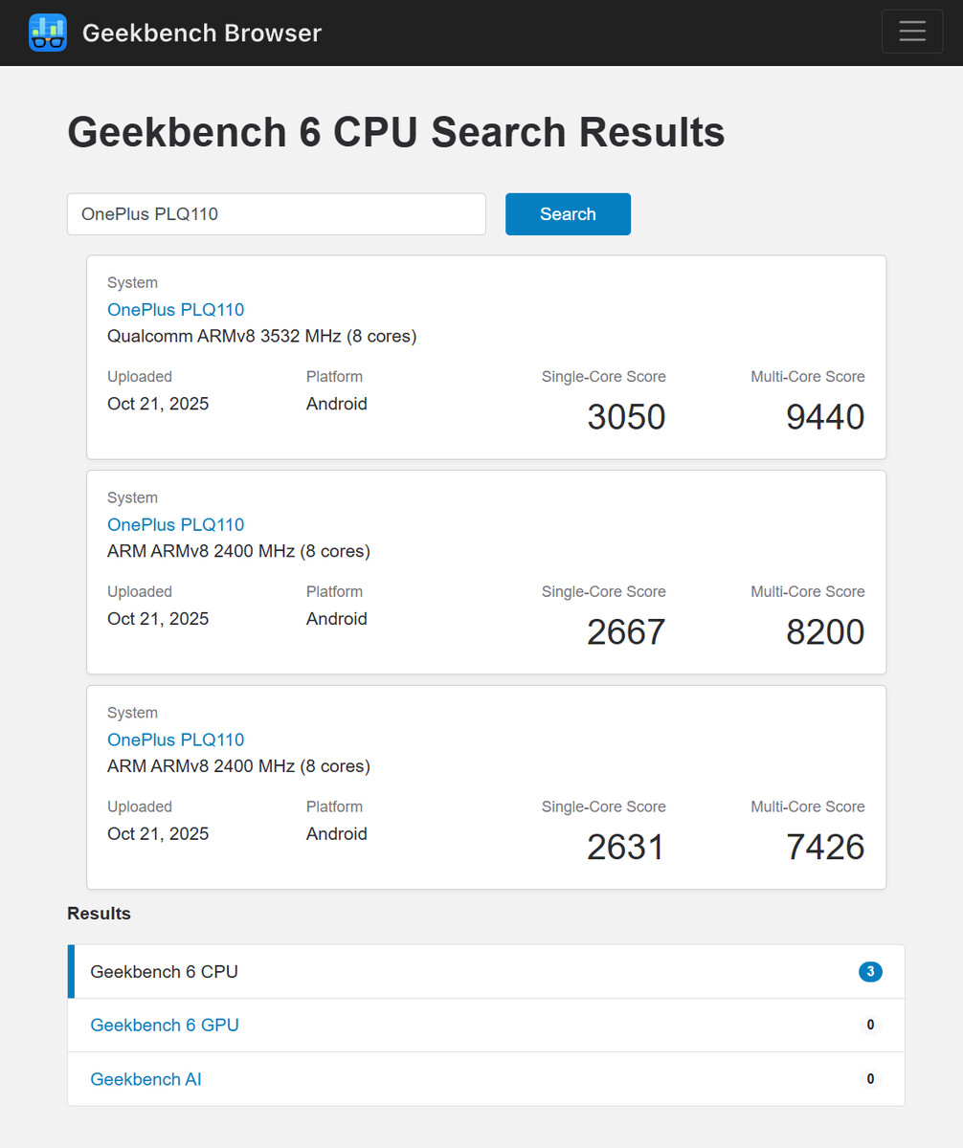Click the single-core score 2631

(626, 848)
